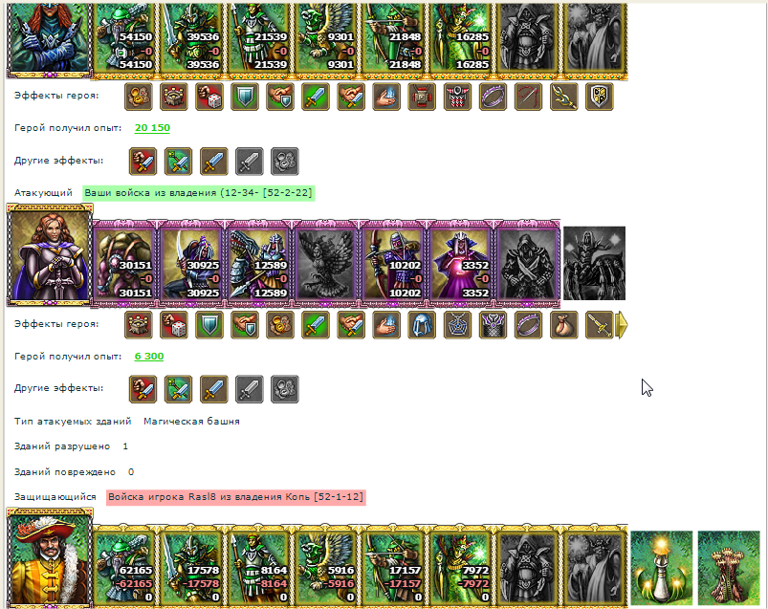This screenshot has height=609, width=768.
Task: Select defender dwarf unit card with 62165
Action: point(124,567)
